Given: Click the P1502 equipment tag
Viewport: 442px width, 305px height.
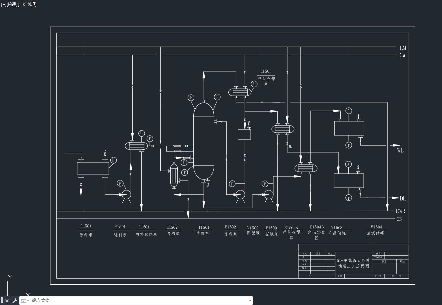Looking at the screenshot, I should [x=230, y=227].
